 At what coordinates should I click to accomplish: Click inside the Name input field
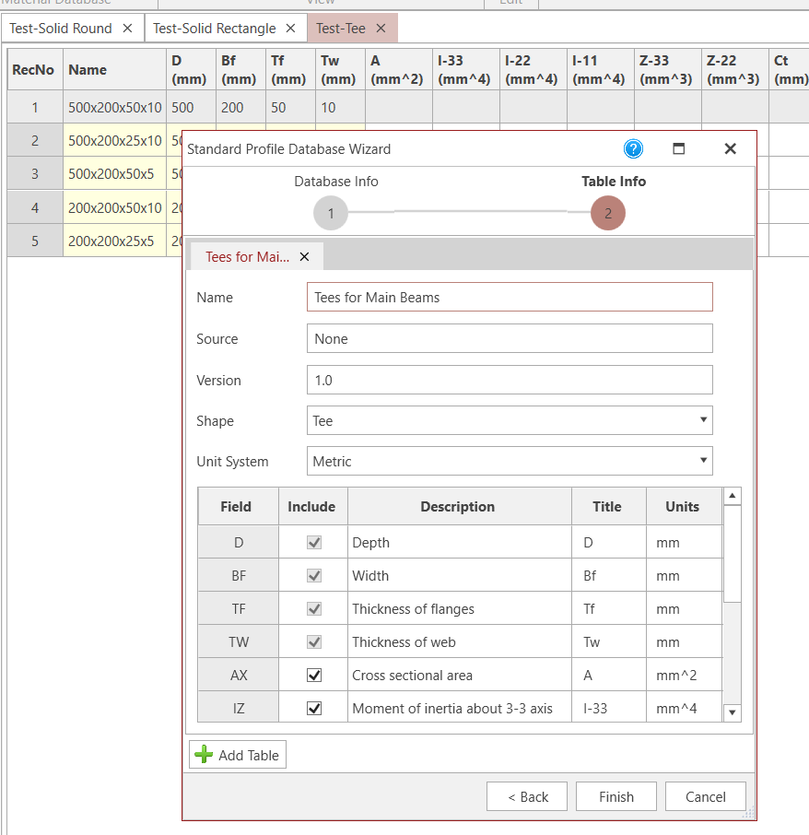pyautogui.click(x=510, y=297)
